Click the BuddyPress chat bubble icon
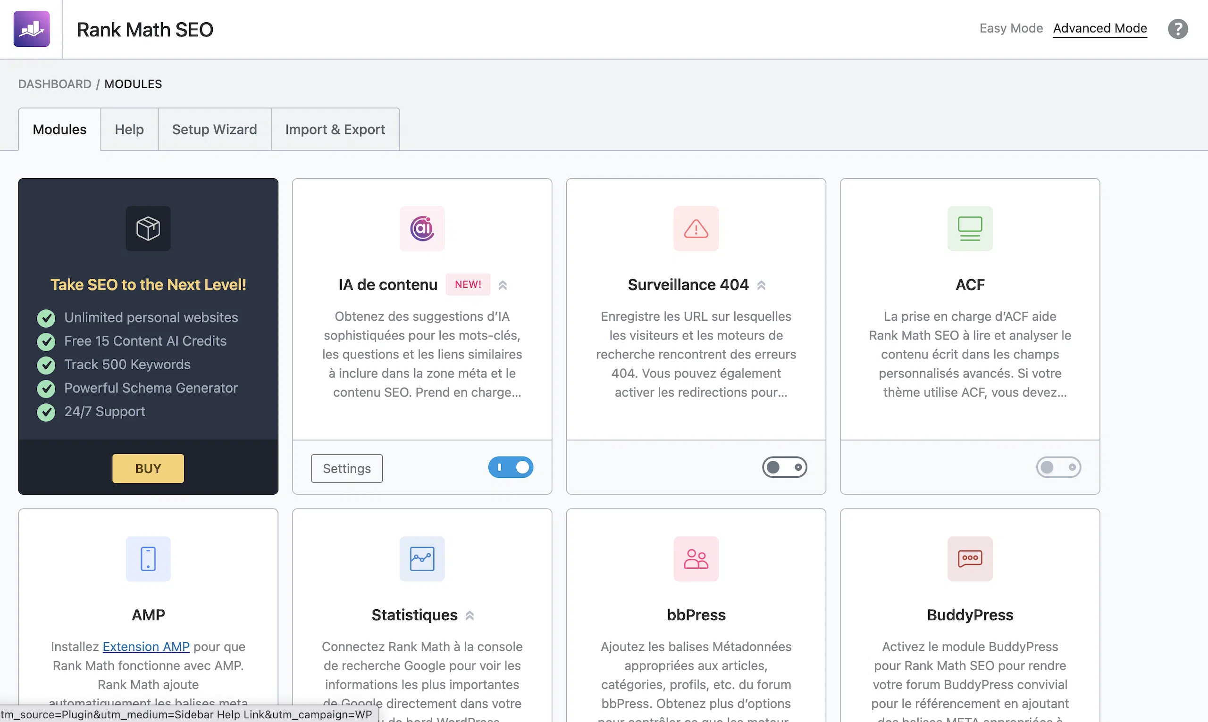This screenshot has height=722, width=1208. (970, 558)
